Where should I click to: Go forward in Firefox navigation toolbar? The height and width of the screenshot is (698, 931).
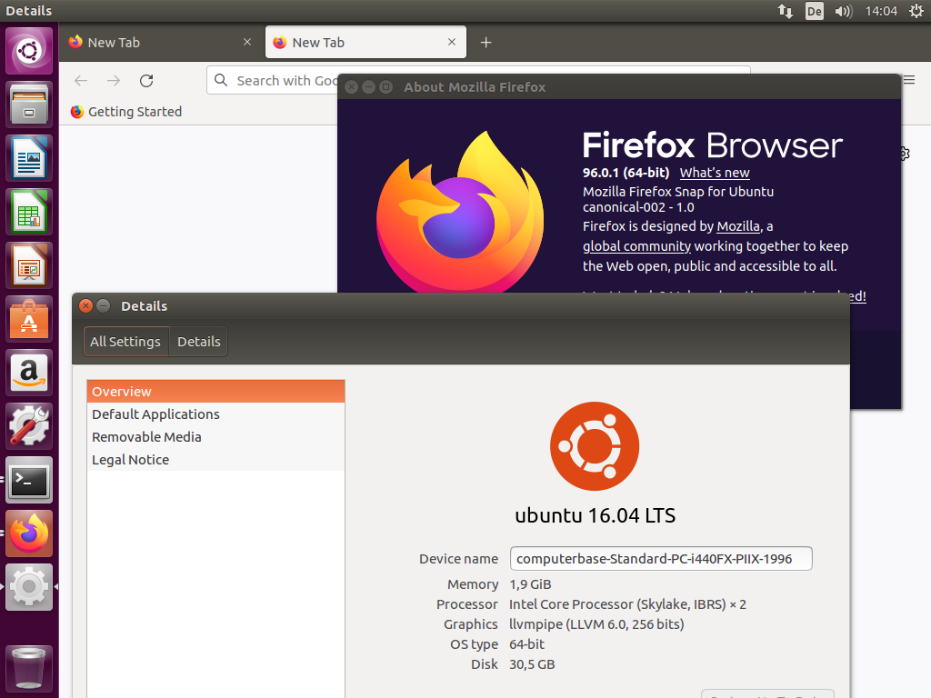[114, 81]
